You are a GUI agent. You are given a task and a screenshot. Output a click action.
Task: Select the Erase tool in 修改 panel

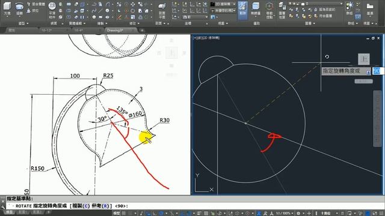click(119, 17)
